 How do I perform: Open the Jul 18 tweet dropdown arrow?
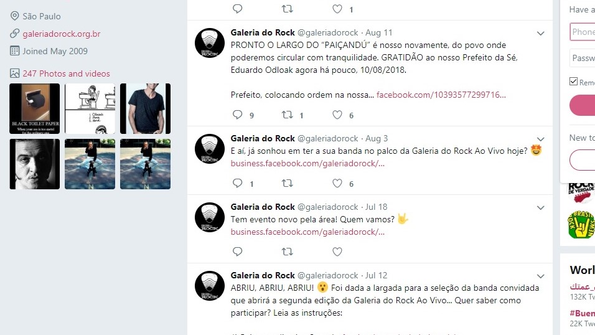tap(540, 208)
